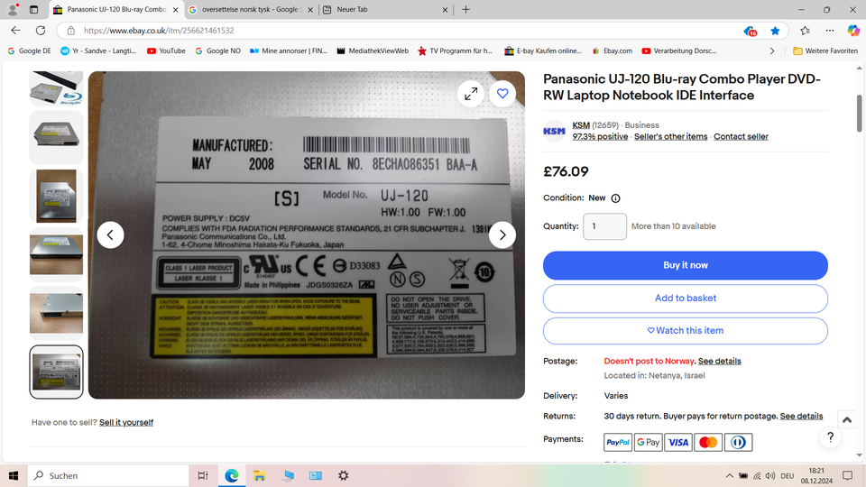Click the Watch this item button
The width and height of the screenshot is (866, 487).
[685, 331]
